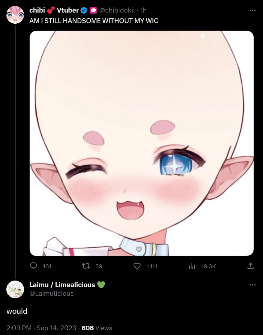This screenshot has width=263, height=335.
Task: Click the 1h timestamp on the tweet
Action: [143, 10]
